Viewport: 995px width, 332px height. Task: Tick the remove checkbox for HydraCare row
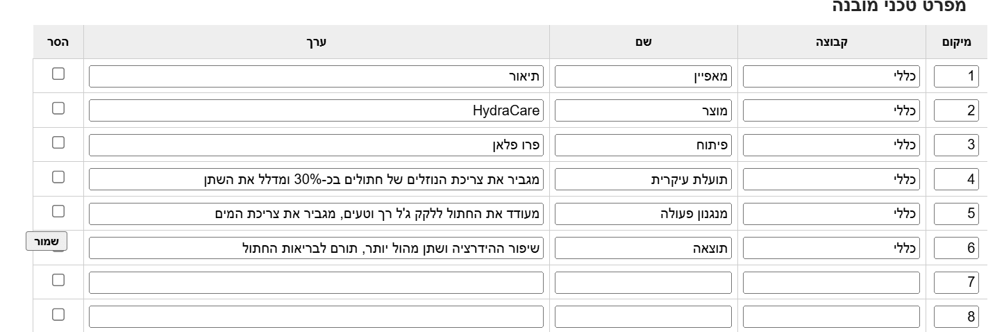[58, 108]
